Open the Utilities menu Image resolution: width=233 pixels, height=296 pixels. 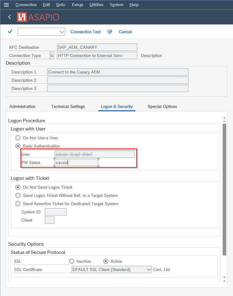point(96,5)
